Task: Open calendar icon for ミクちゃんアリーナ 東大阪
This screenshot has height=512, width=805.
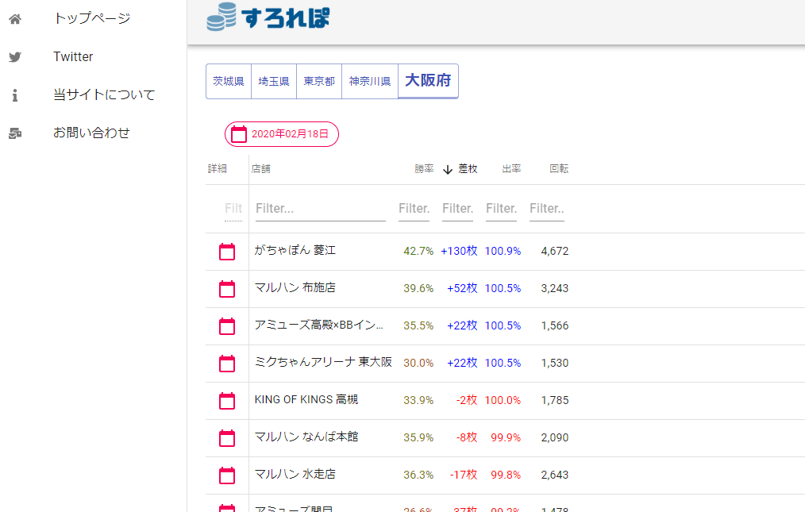Action: point(227,364)
